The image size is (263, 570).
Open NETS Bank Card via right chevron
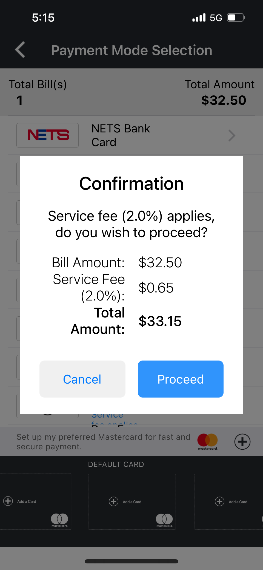pos(232,135)
